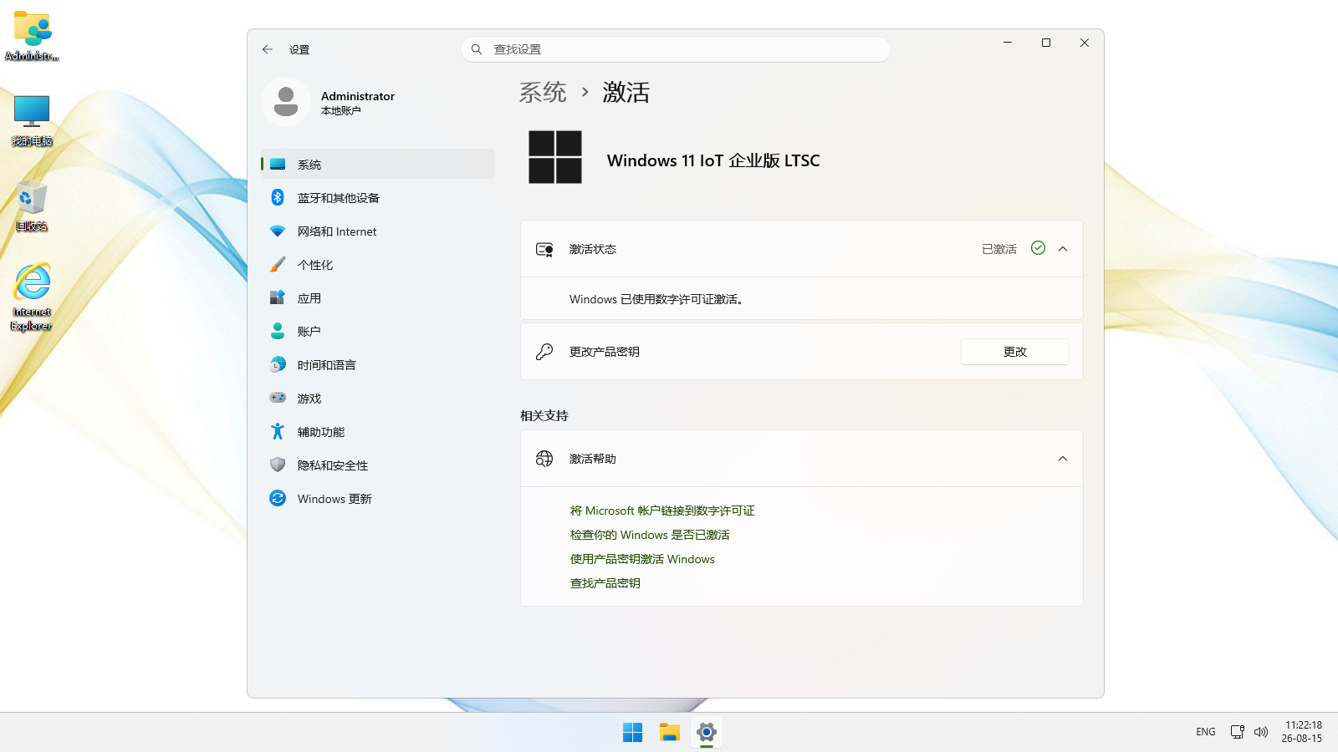The width and height of the screenshot is (1338, 752).
Task: Click 系统 in the breadcrumb
Action: pos(543,92)
